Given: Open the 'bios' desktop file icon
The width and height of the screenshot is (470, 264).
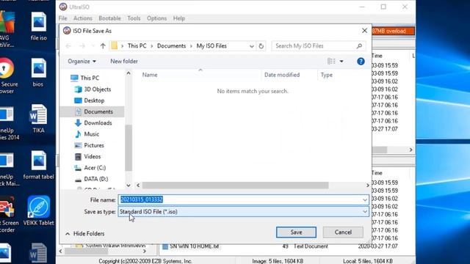Looking at the screenshot, I should pyautogui.click(x=38, y=73).
